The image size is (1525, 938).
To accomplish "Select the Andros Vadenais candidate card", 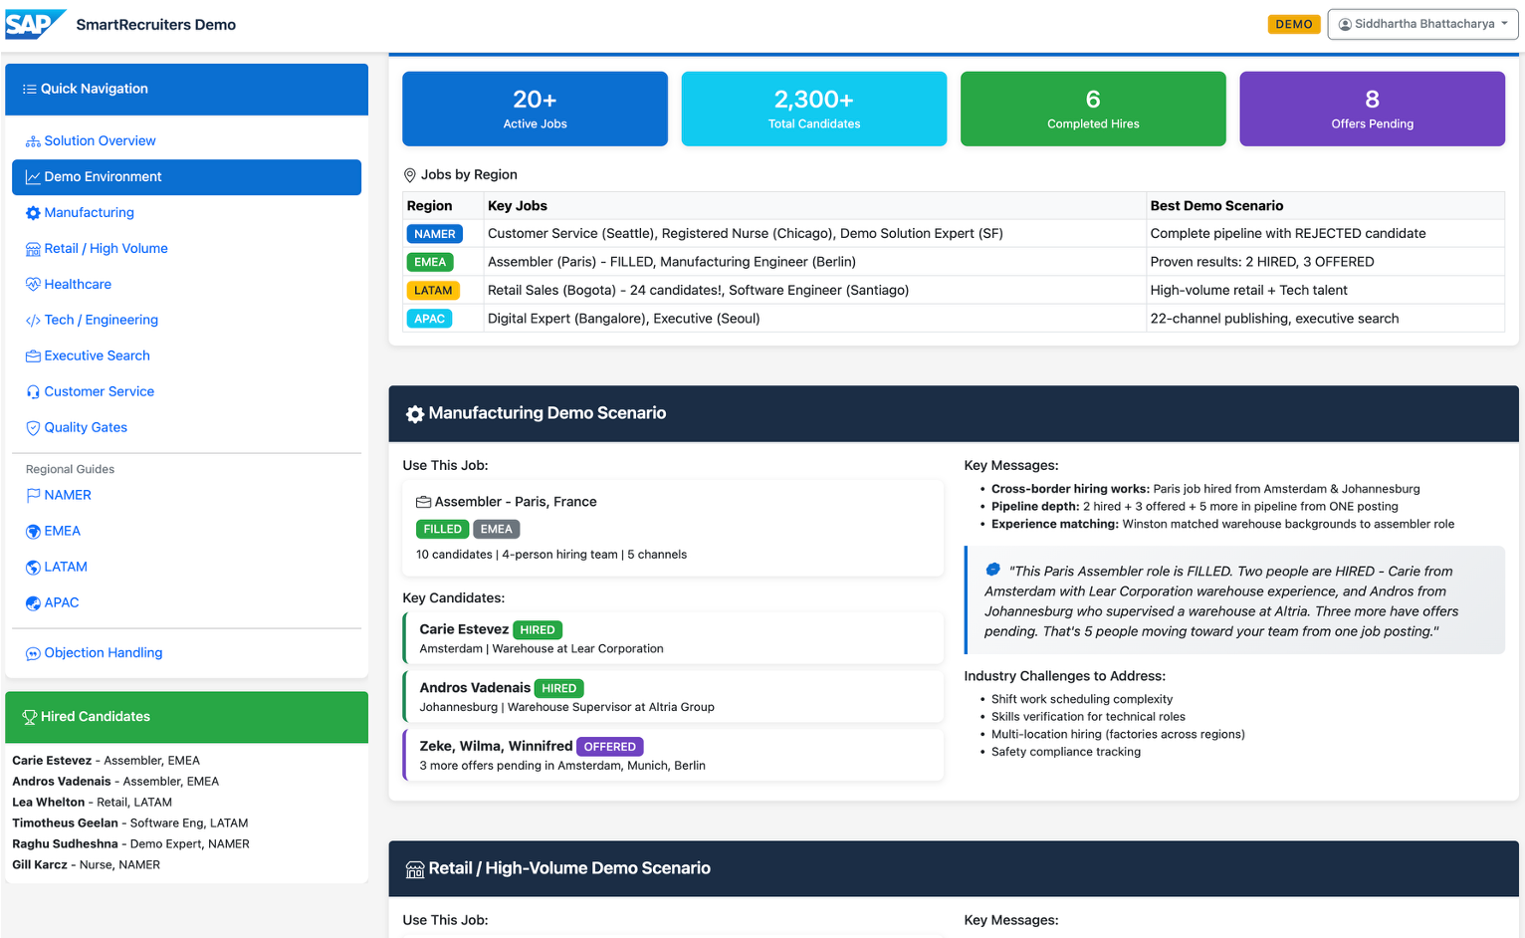I will tap(673, 696).
